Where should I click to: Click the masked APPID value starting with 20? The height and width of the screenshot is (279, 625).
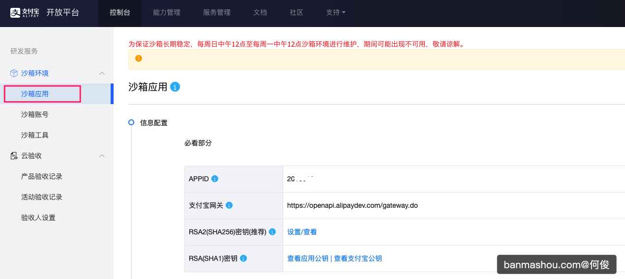300,179
